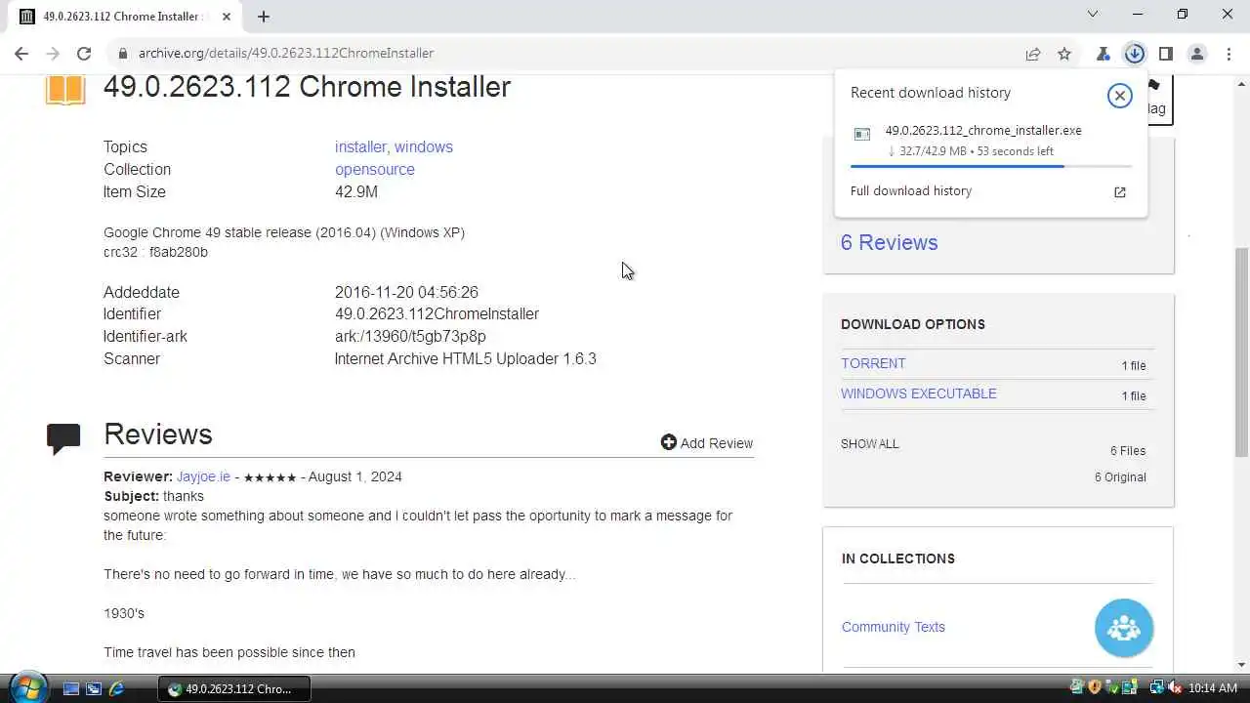Click the Reviews section heading
The width and height of the screenshot is (1250, 703).
158,434
